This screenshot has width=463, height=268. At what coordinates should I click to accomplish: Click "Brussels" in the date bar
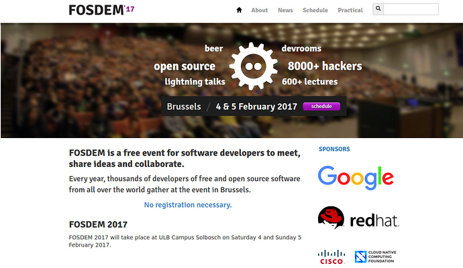(x=184, y=106)
